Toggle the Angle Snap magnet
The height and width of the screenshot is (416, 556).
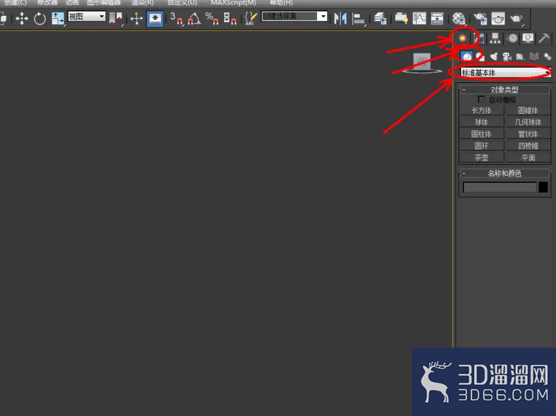click(194, 19)
